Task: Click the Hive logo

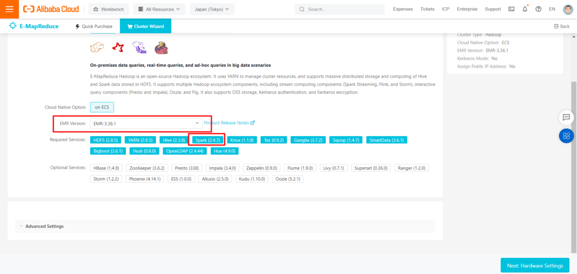Action: pyautogui.click(x=139, y=48)
